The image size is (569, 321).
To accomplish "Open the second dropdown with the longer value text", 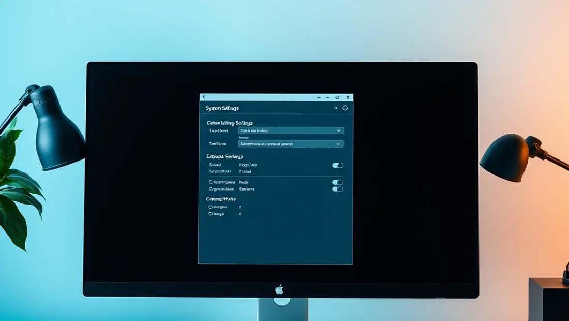I will [x=291, y=144].
